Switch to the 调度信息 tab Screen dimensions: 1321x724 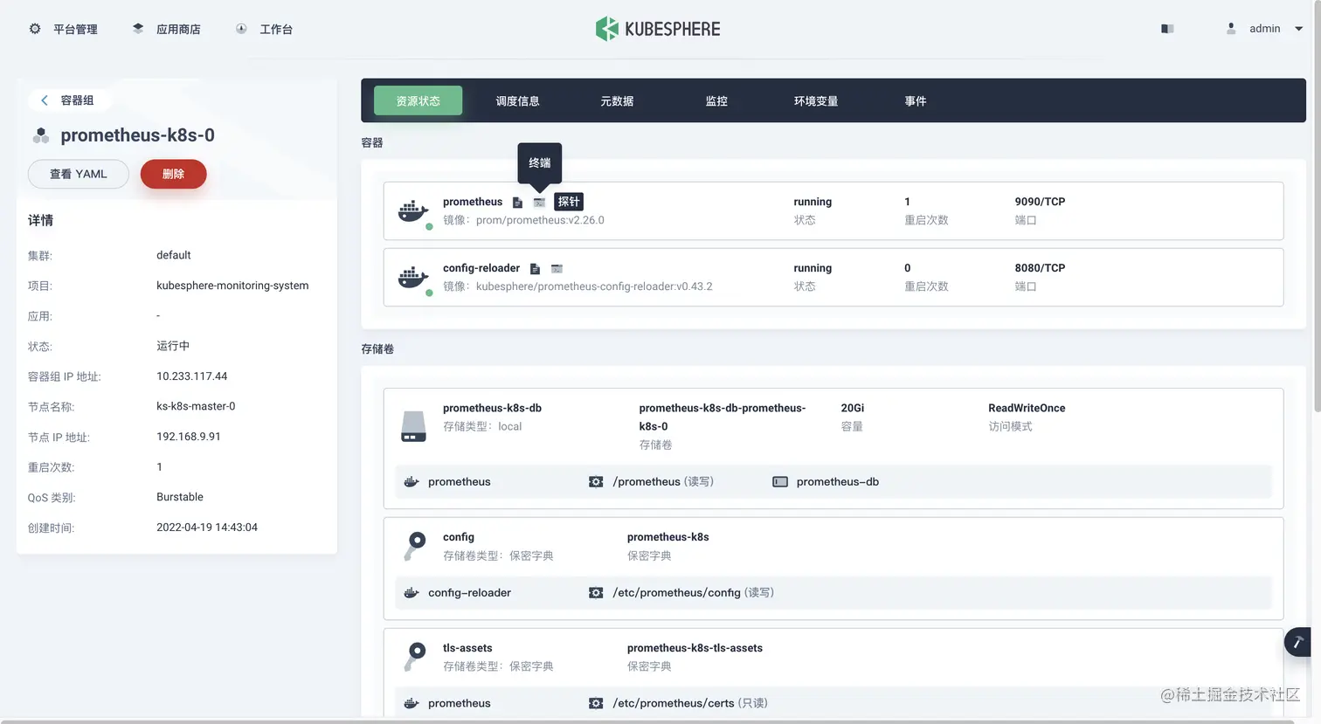point(517,100)
